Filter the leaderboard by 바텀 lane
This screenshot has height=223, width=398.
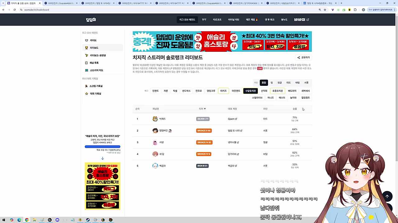click(298, 83)
